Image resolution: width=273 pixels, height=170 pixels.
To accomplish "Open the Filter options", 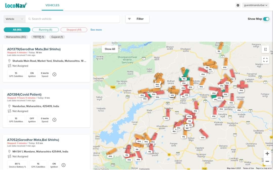I will tap(137, 19).
